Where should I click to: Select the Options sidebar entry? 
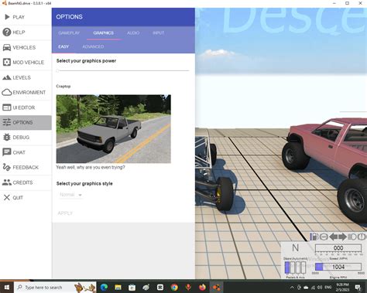tap(26, 122)
